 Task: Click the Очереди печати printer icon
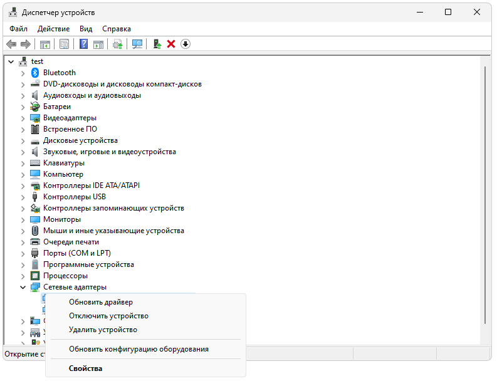pyautogui.click(x=35, y=242)
